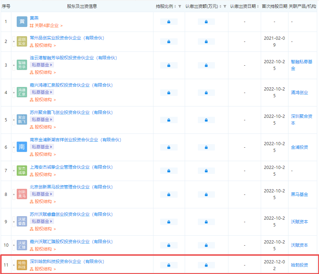Click the 品创实业 logo icon
The height and width of the screenshot is (274, 319).
point(22,42)
